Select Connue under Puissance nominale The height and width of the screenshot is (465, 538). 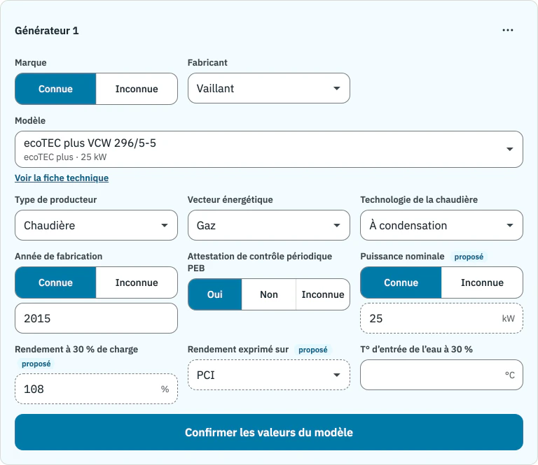tap(401, 282)
